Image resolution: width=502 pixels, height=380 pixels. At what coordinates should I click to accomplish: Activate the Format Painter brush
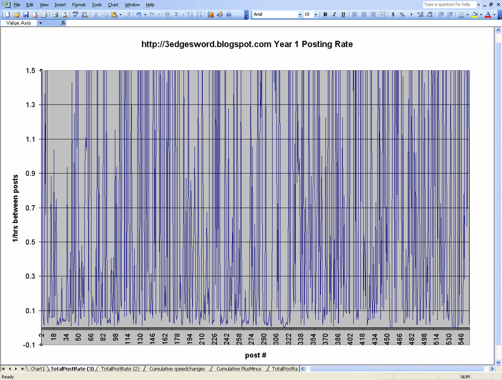tap(128, 14)
